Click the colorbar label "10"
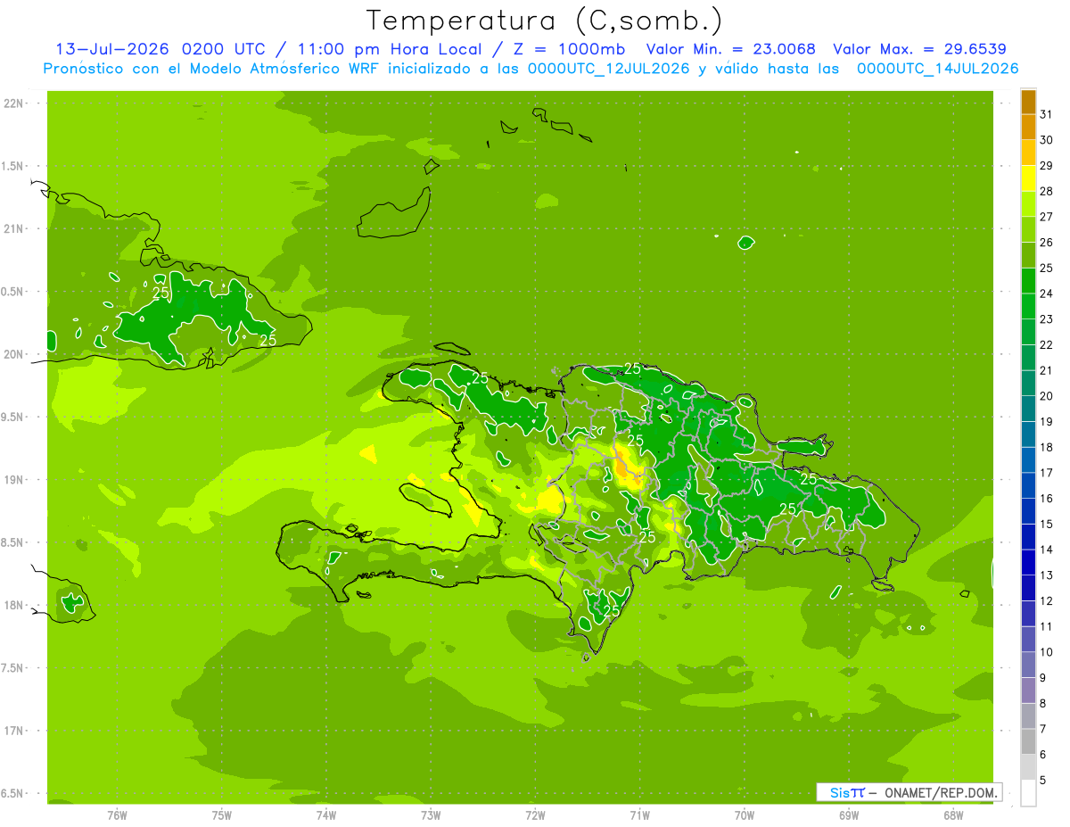The image size is (1070, 827). pyautogui.click(x=1047, y=652)
